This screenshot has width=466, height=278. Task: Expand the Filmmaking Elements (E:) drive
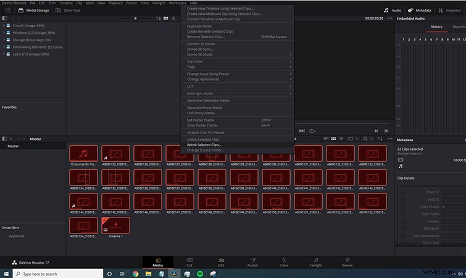[4, 47]
